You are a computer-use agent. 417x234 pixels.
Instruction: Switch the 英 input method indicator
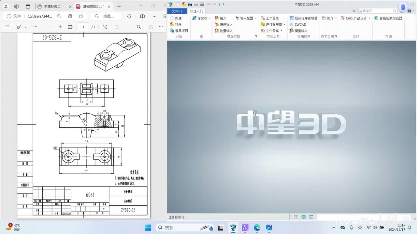[360, 227]
